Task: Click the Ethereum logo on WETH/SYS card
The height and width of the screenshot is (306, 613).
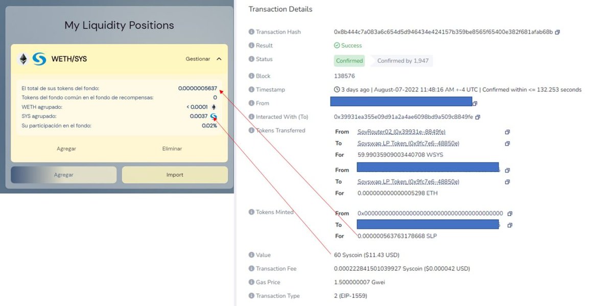Action: (23, 59)
